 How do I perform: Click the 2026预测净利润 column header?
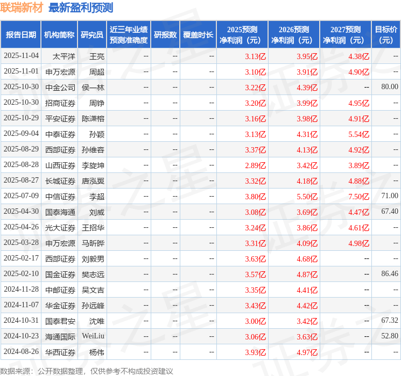point(294,34)
